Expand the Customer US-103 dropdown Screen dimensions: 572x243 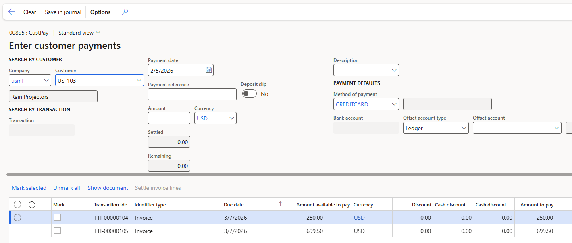[139, 81]
